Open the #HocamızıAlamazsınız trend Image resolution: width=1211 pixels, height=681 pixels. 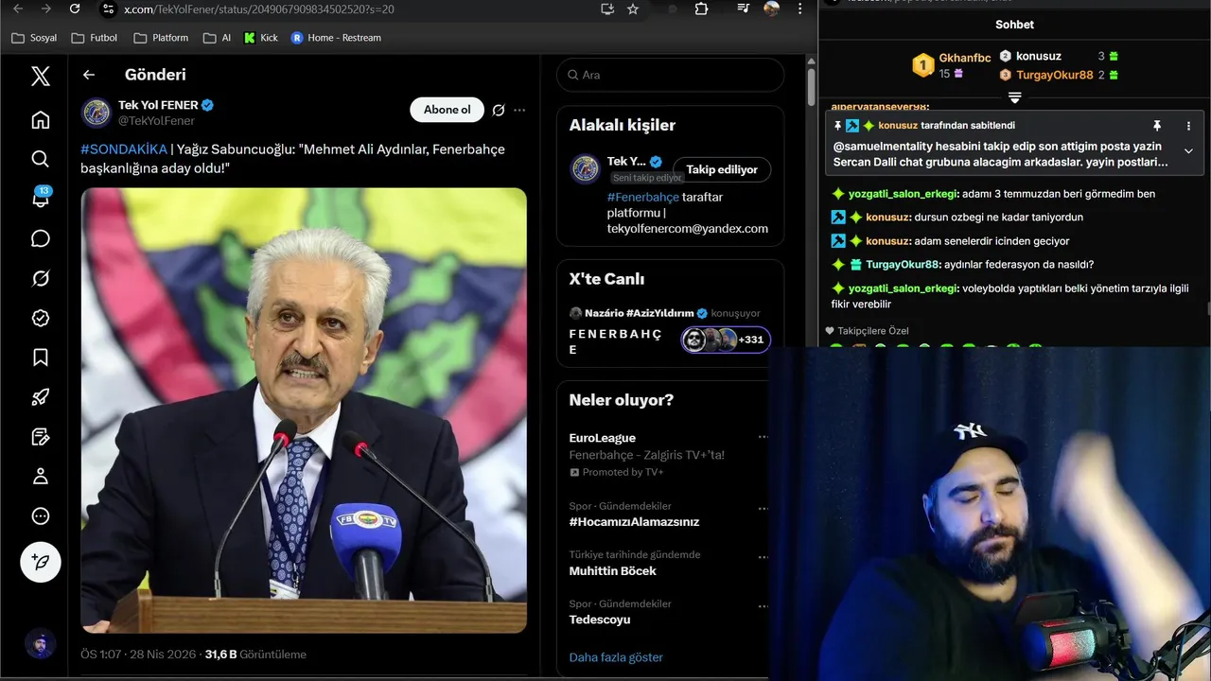pyautogui.click(x=634, y=522)
